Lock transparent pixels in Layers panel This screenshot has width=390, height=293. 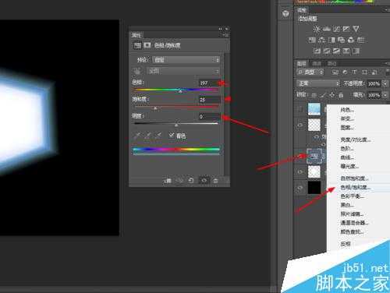pyautogui.click(x=314, y=95)
